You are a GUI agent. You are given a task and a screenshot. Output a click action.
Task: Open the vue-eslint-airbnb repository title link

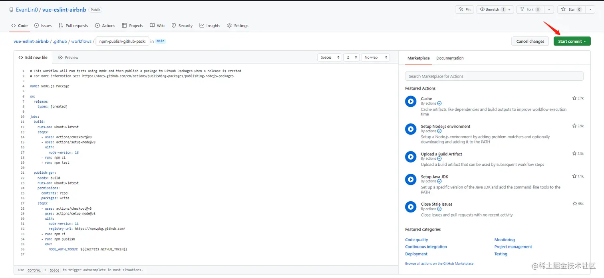pyautogui.click(x=64, y=10)
